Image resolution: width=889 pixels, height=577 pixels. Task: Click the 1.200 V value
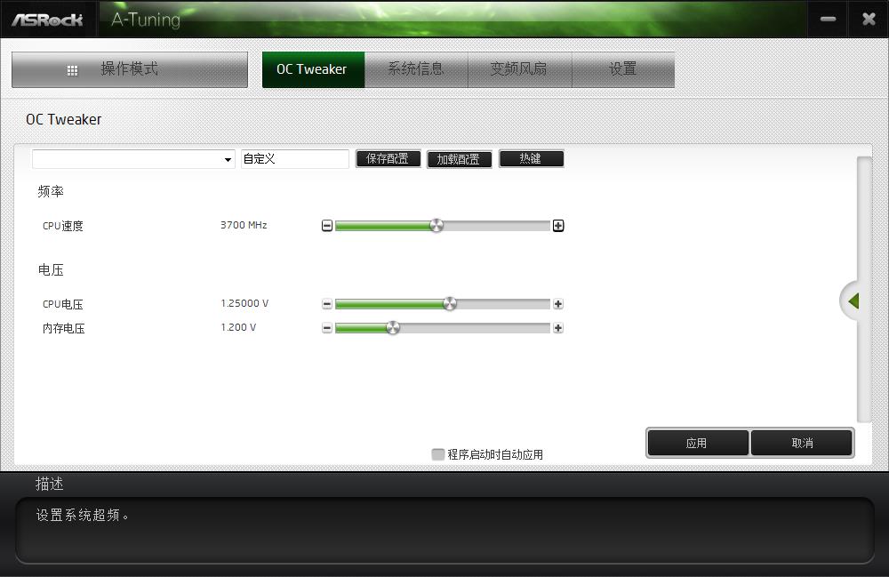(238, 327)
